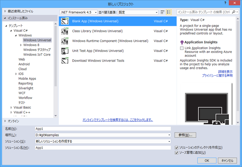
Task: Focus the solution name field
Action: click(103, 148)
